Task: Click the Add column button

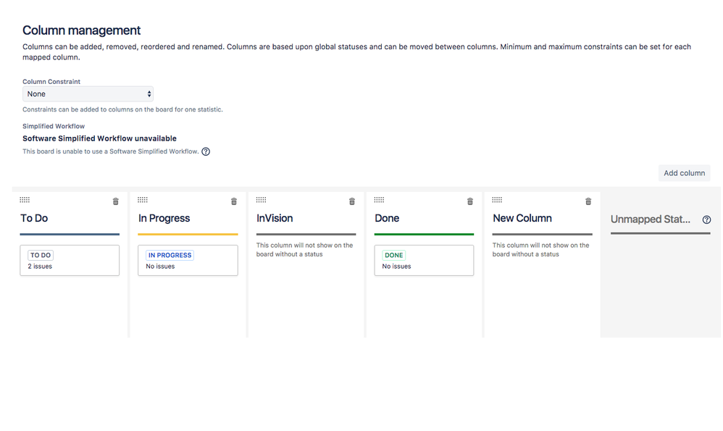Action: point(684,173)
